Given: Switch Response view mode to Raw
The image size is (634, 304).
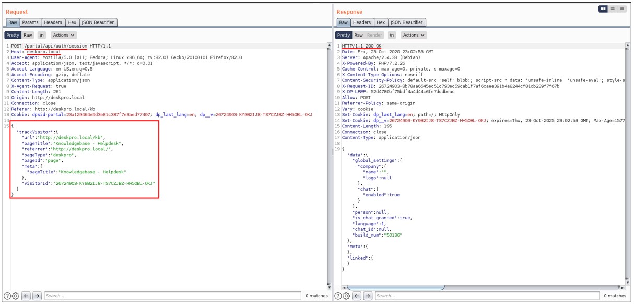Looking at the screenshot, I should tap(358, 35).
